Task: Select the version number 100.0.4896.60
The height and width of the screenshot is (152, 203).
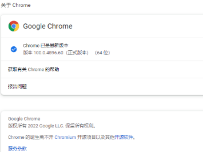Action: click(x=48, y=53)
